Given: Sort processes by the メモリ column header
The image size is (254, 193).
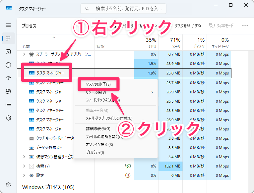Looking at the screenshot, I should click(170, 43).
